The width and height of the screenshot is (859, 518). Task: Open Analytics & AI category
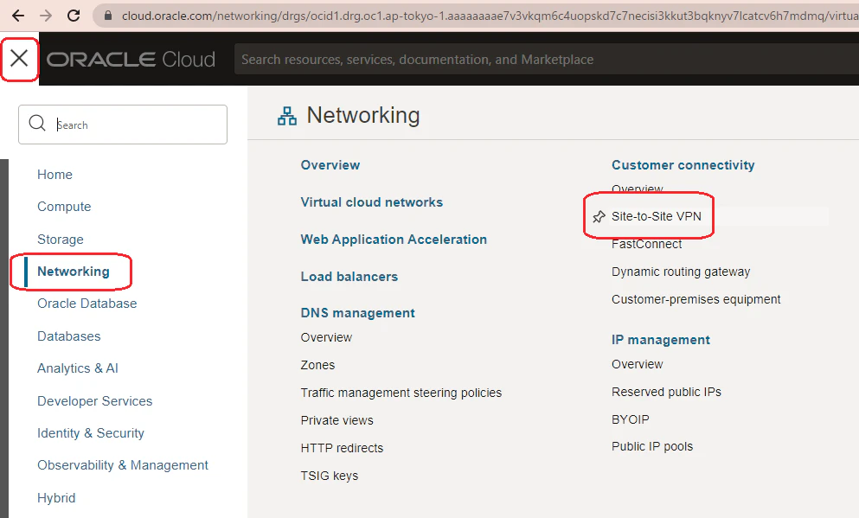pos(78,368)
